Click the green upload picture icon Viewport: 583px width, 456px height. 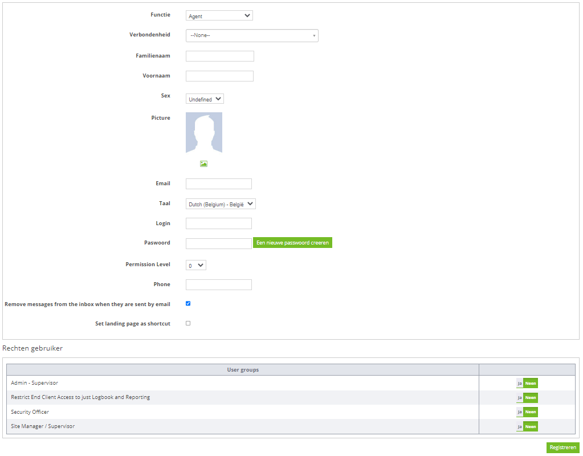click(203, 164)
